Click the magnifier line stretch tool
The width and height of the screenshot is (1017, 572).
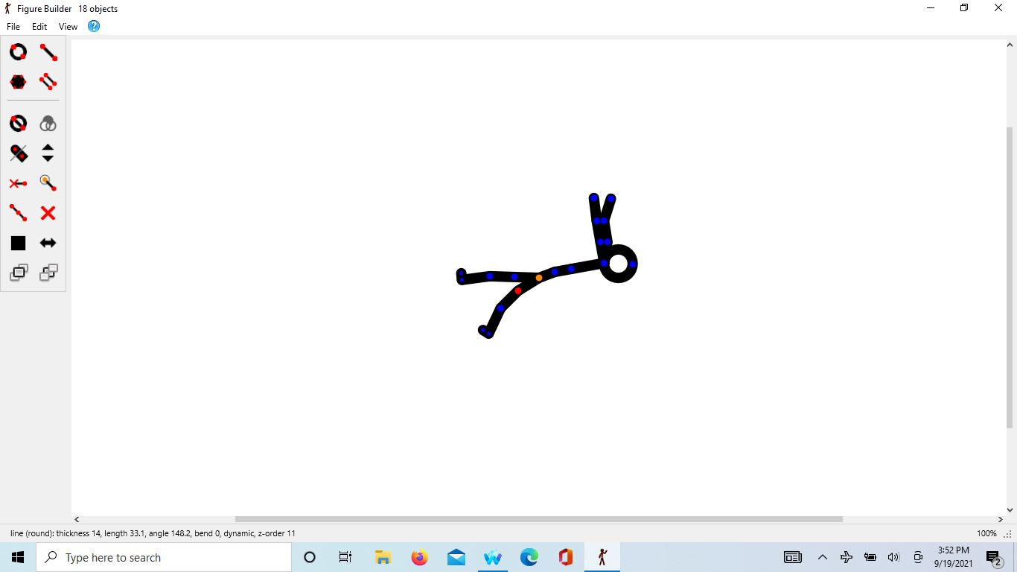pos(48,183)
